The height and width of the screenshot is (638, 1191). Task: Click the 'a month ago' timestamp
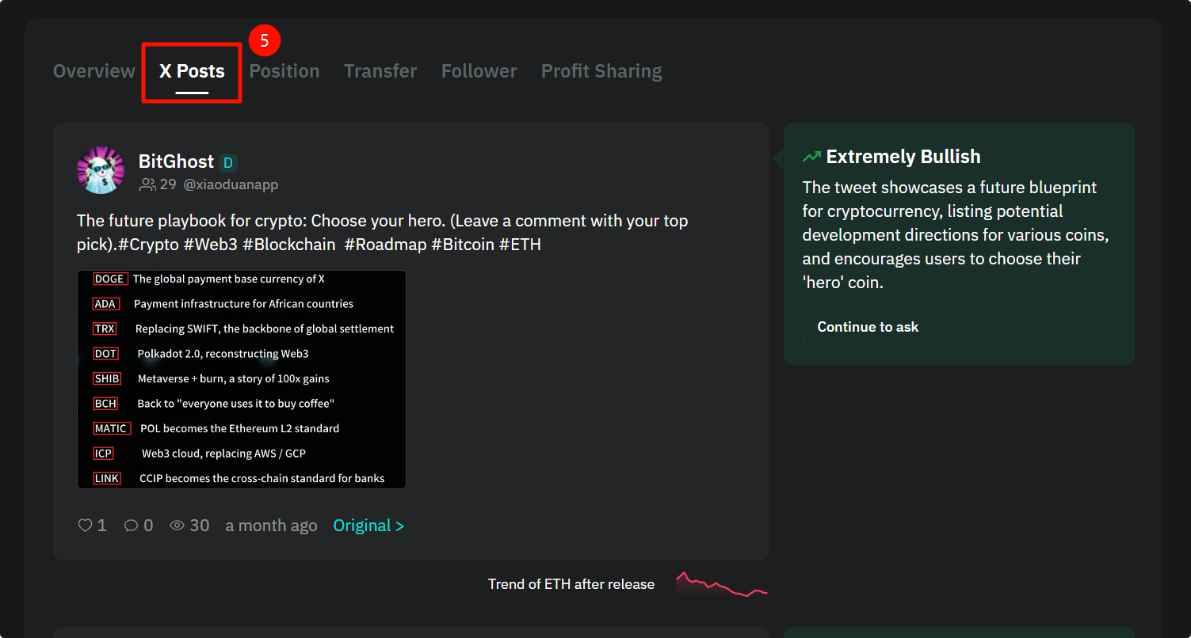tap(271, 526)
